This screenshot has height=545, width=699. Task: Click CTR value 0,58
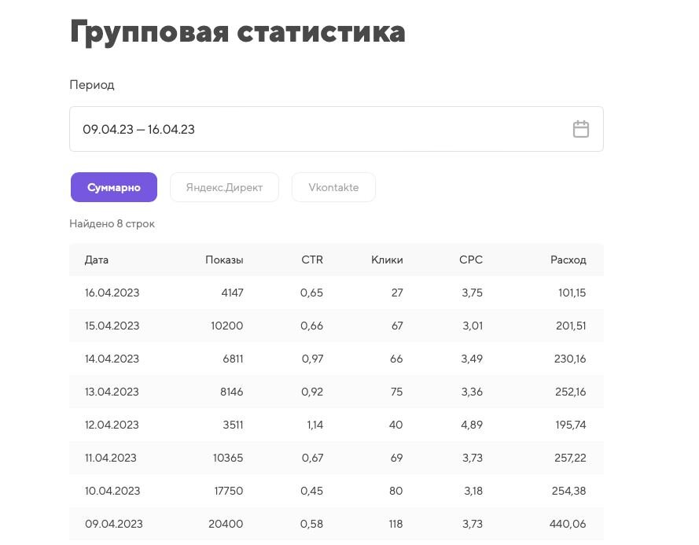311,524
